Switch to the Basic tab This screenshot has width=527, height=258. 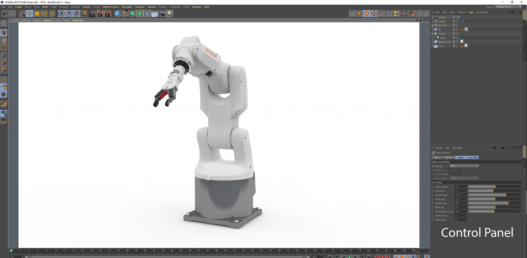(x=437, y=157)
